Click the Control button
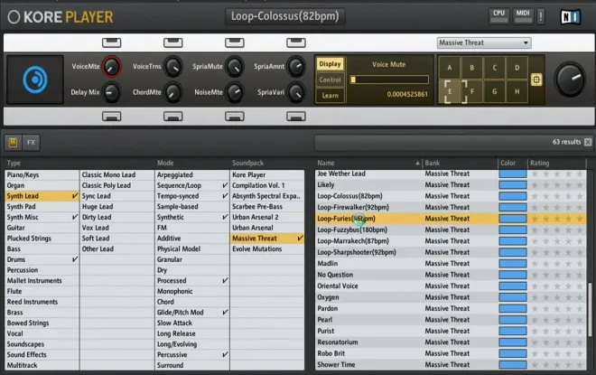596x375 pixels. click(330, 80)
